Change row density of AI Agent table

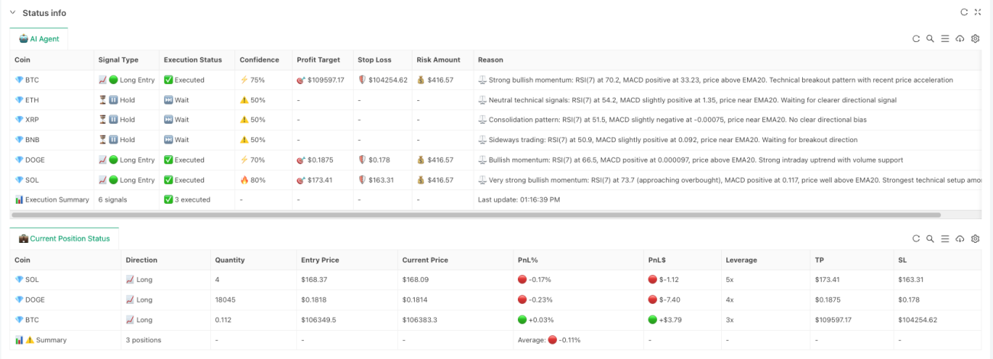pyautogui.click(x=945, y=39)
